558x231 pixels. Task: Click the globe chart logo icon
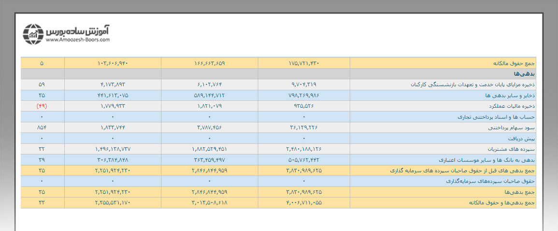pos(33,34)
